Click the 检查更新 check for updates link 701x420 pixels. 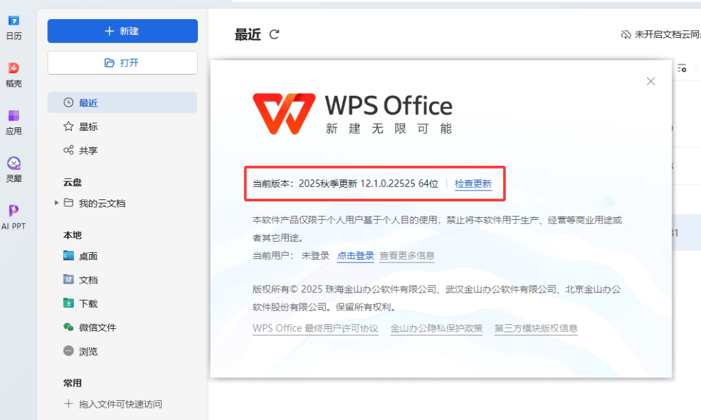(x=473, y=184)
